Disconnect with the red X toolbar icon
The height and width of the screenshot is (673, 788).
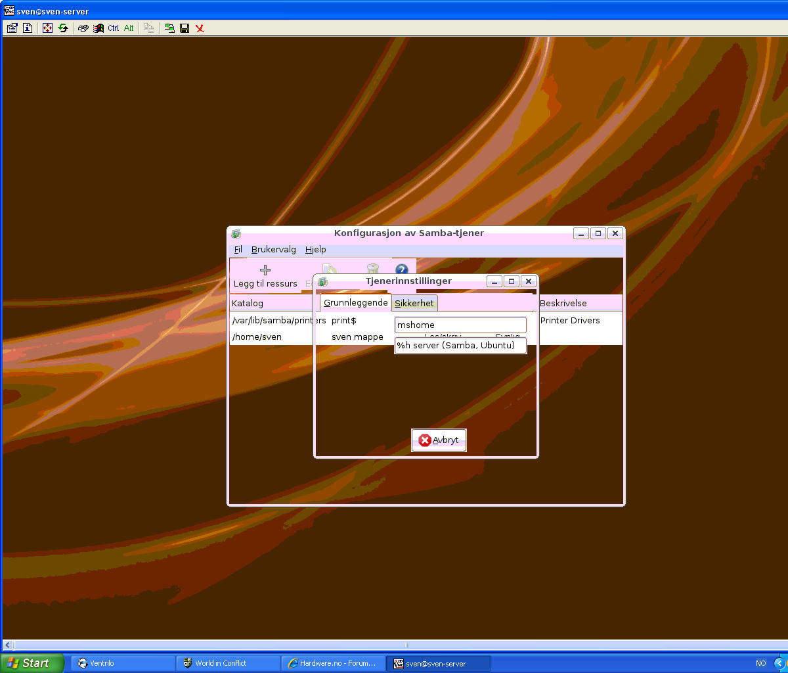[x=200, y=28]
